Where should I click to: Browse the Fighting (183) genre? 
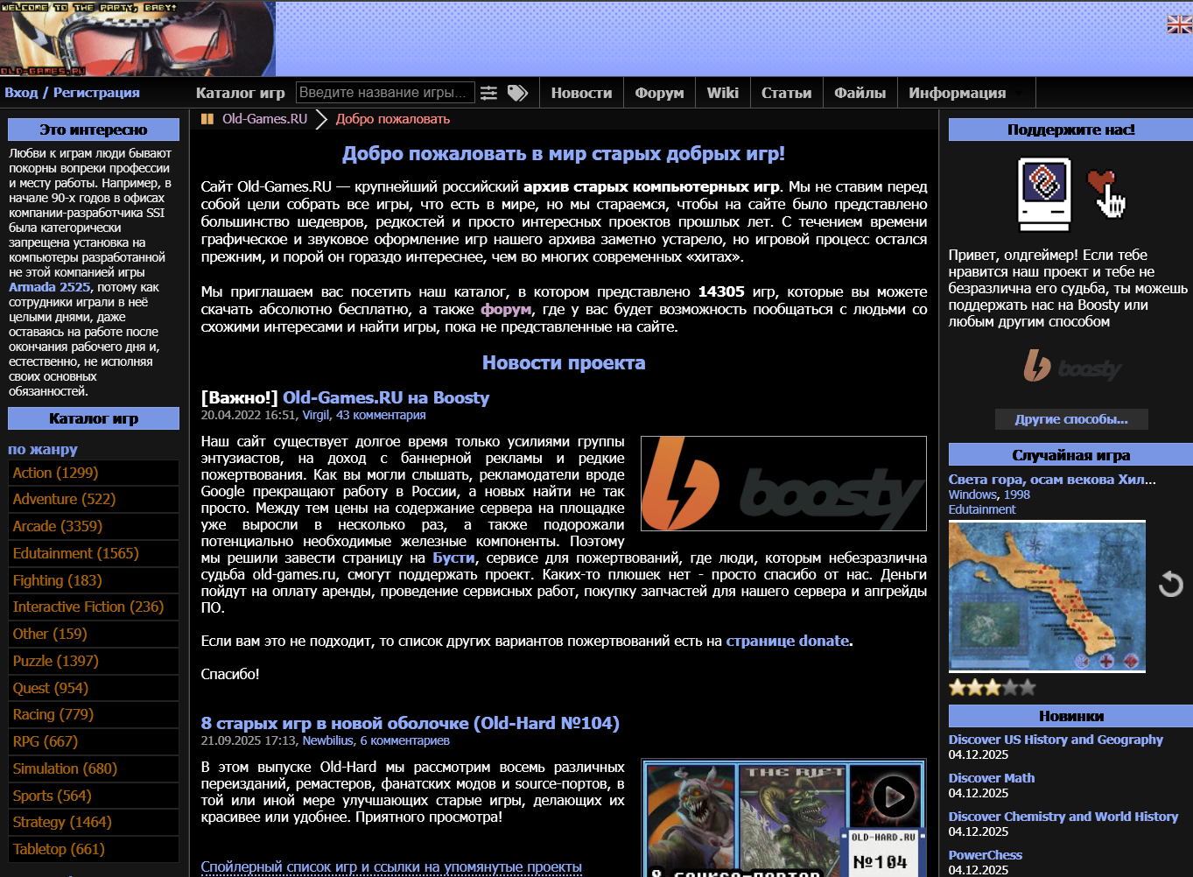[93, 580]
